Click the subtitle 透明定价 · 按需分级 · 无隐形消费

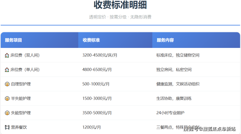point(120,17)
